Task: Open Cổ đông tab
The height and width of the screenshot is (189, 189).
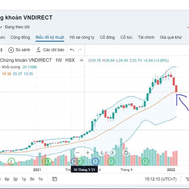Action: click(107, 37)
